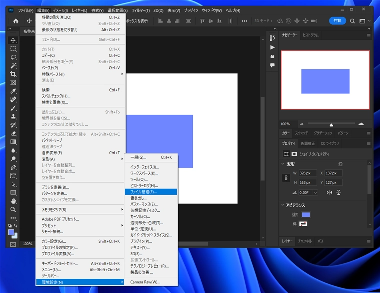Click the 塗り fill color swatch
Image resolution: width=380 pixels, height=293 pixels.
click(306, 214)
